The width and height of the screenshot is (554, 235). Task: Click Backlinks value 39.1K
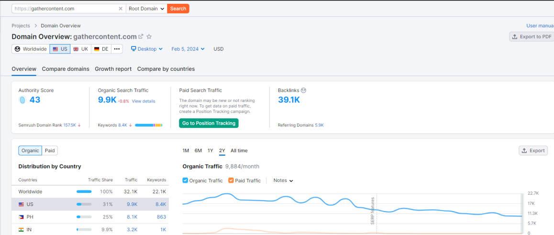click(289, 100)
